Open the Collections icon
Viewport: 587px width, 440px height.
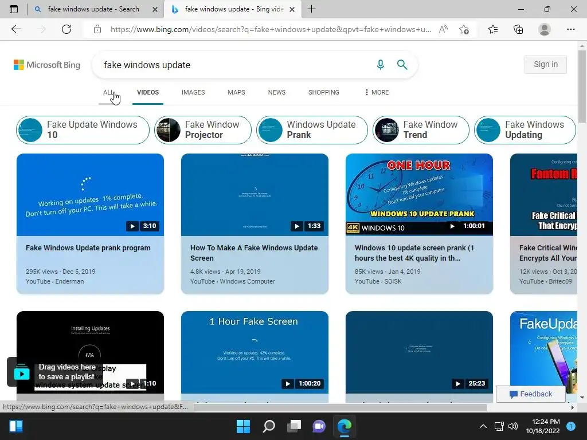click(518, 29)
